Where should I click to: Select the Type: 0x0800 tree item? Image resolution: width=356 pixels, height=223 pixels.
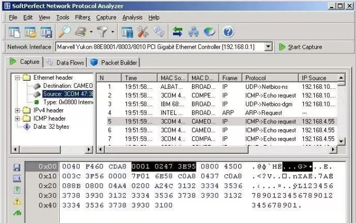coord(68,102)
